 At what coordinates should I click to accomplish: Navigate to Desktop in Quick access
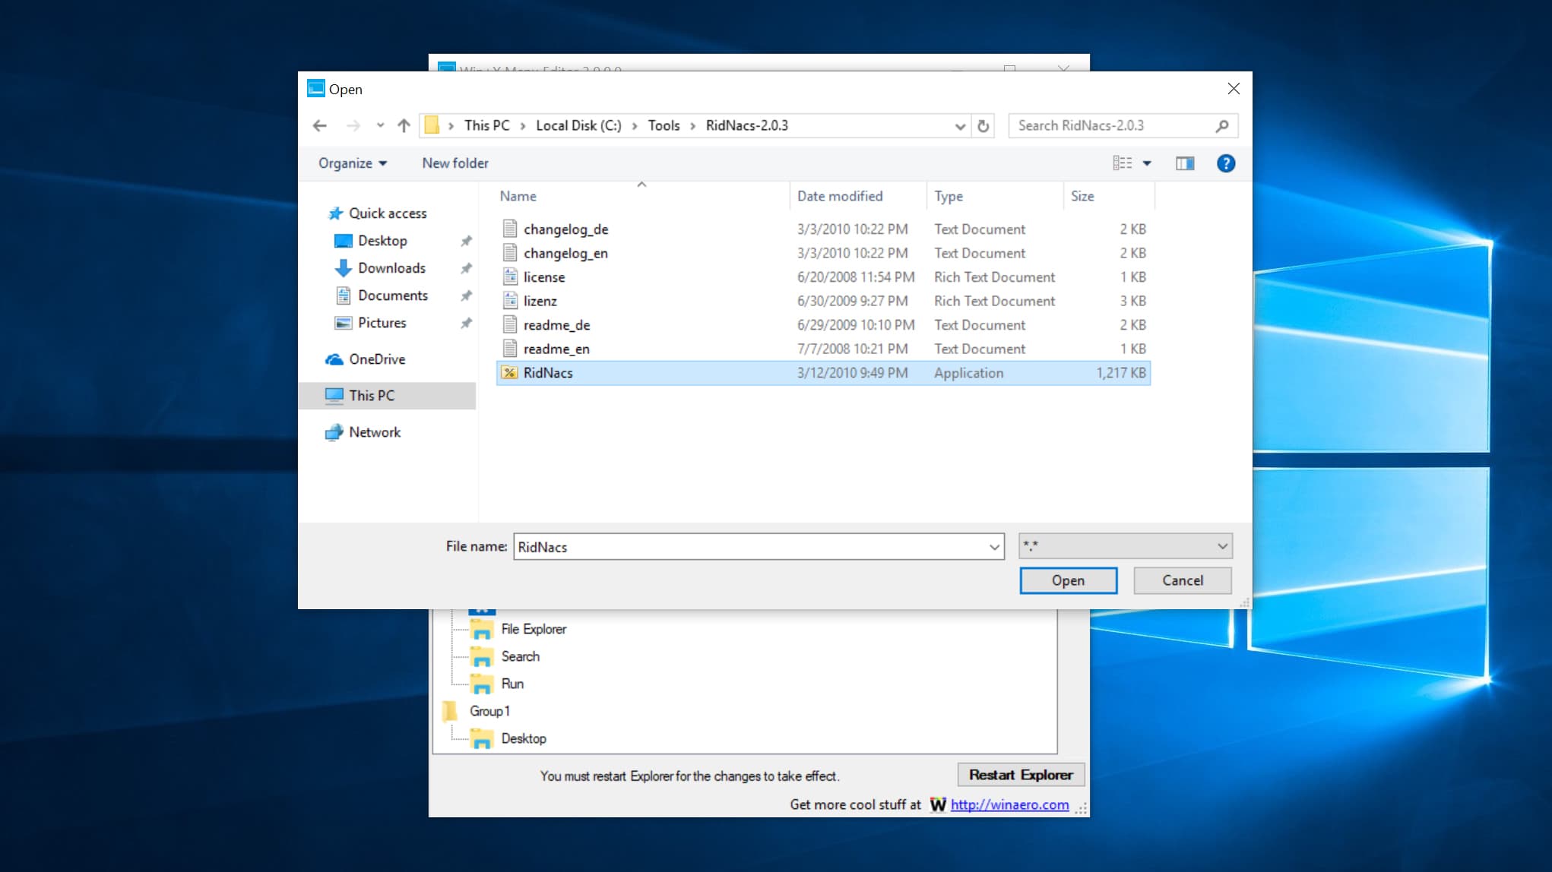pos(382,241)
